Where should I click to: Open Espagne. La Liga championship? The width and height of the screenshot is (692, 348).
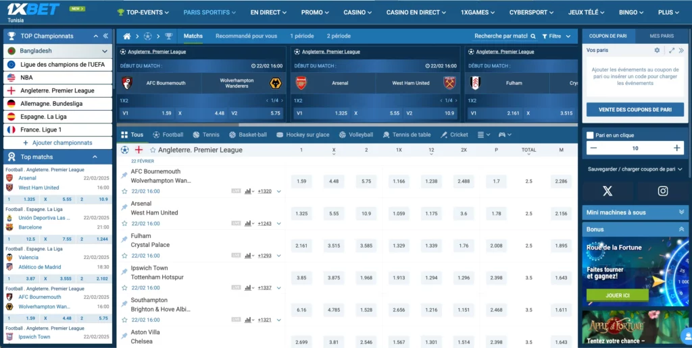pyautogui.click(x=58, y=117)
